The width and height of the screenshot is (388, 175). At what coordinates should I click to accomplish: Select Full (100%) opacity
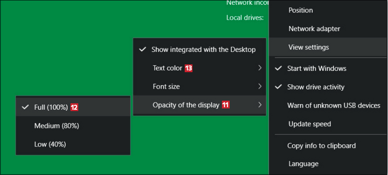click(51, 108)
